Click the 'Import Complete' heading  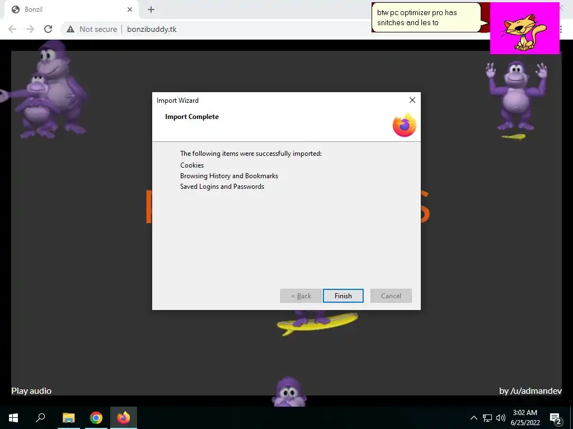192,117
